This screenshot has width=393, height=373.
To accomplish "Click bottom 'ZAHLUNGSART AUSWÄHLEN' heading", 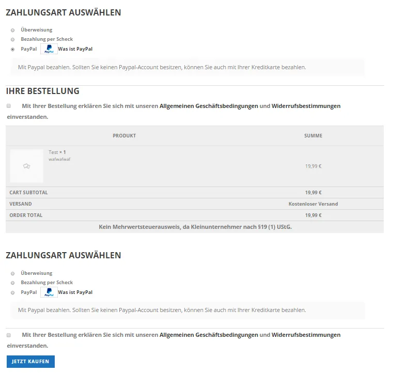I will (64, 255).
